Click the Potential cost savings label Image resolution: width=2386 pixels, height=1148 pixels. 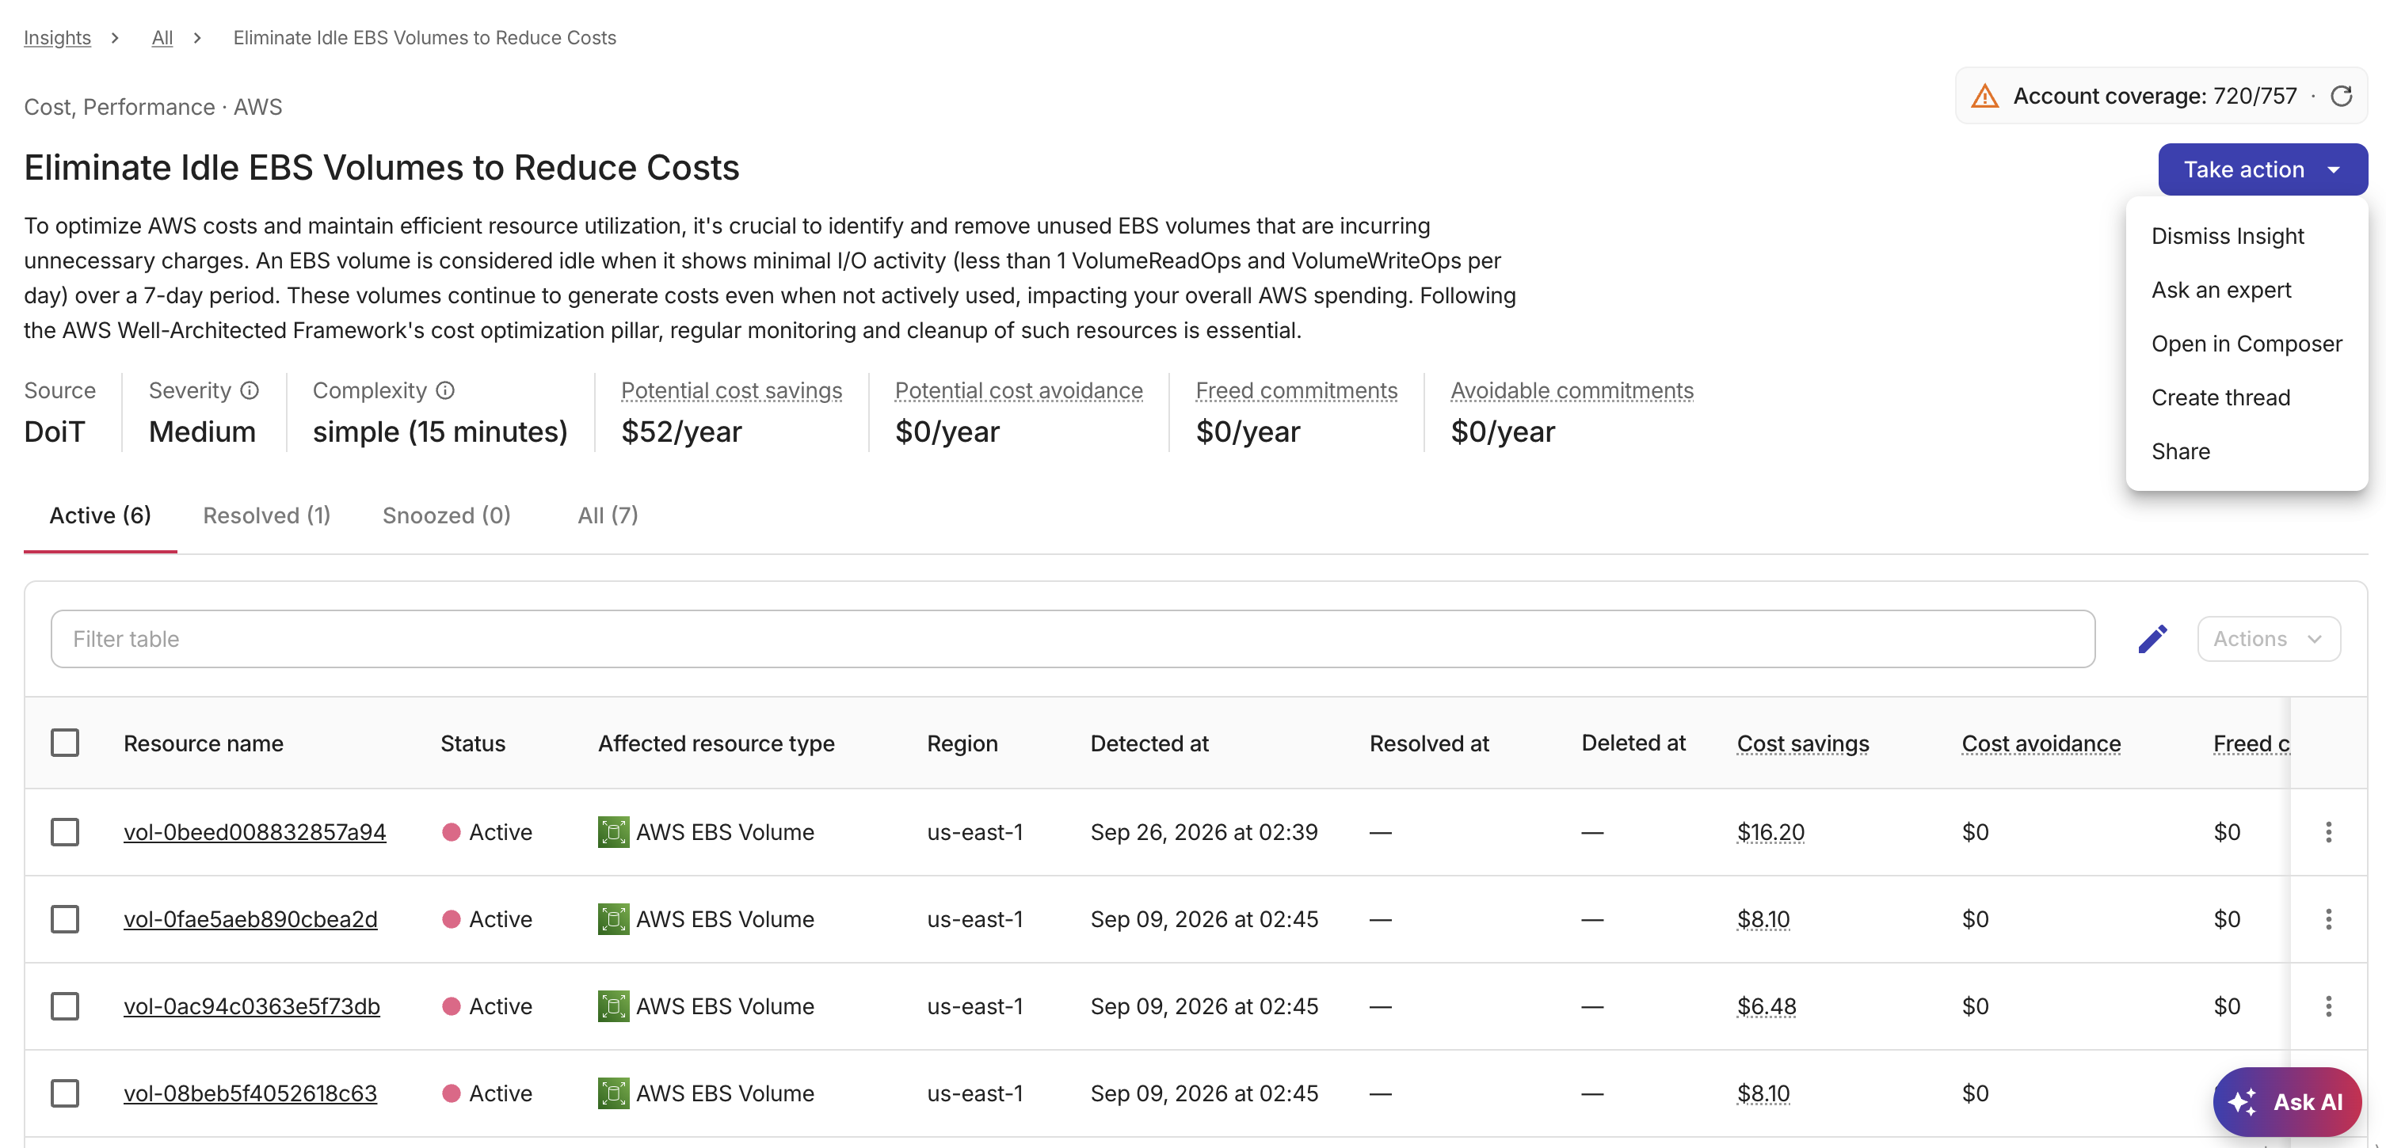732,390
